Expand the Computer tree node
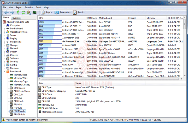 pos(4,25)
